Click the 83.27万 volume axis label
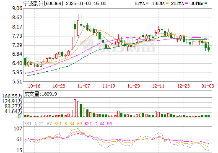Viewport: 218px width, 153px height. (x=13, y=106)
